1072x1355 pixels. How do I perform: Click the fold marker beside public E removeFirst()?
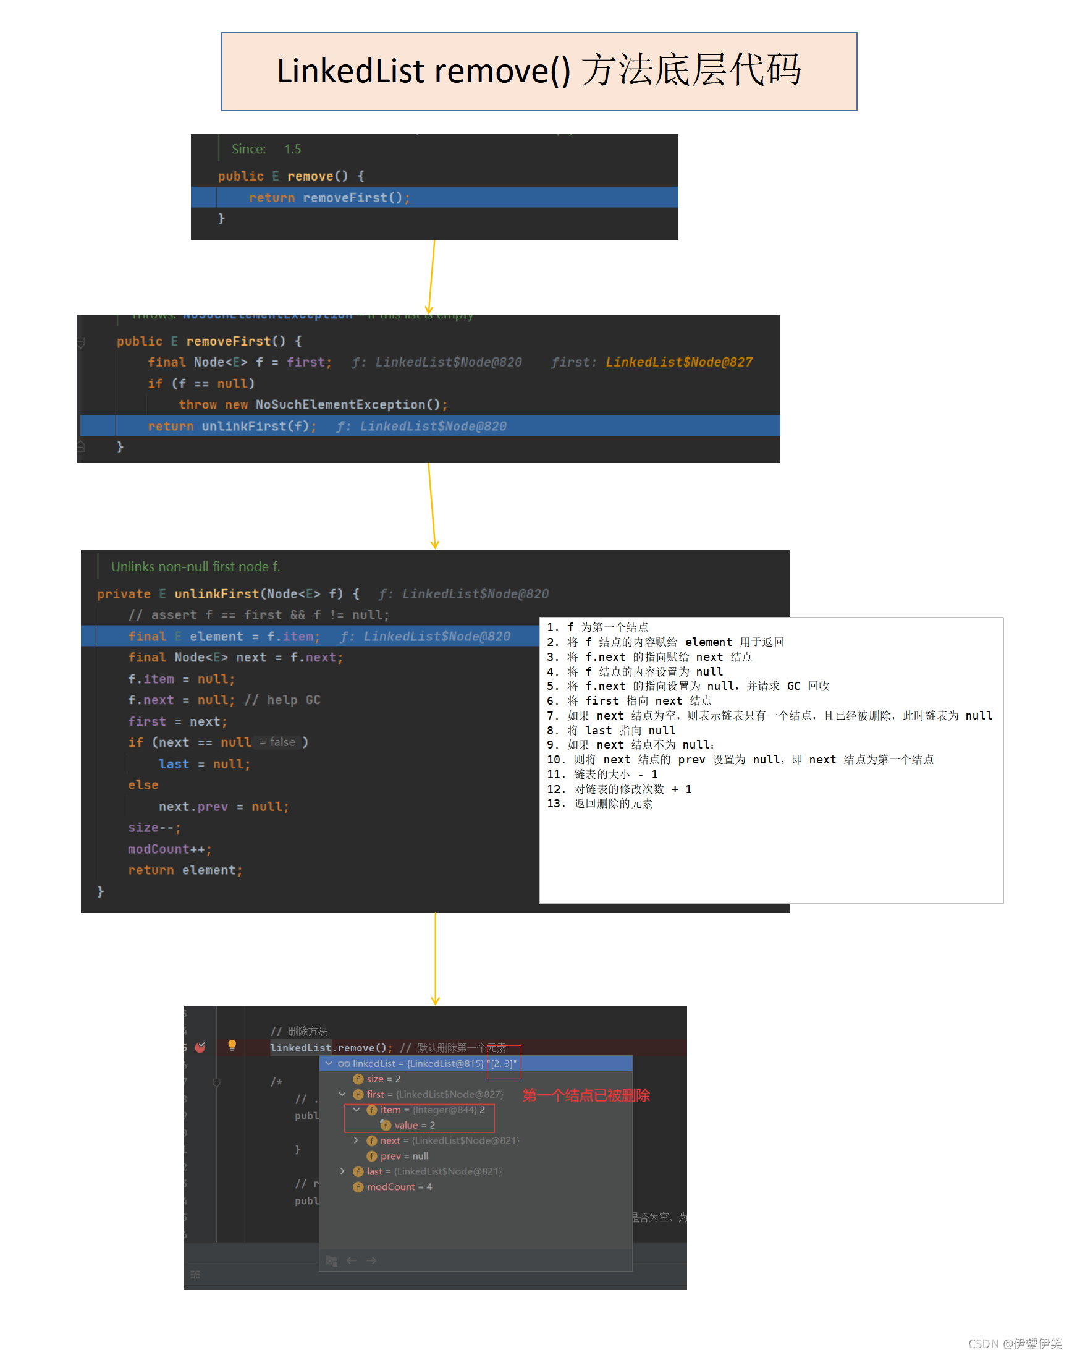tap(81, 342)
